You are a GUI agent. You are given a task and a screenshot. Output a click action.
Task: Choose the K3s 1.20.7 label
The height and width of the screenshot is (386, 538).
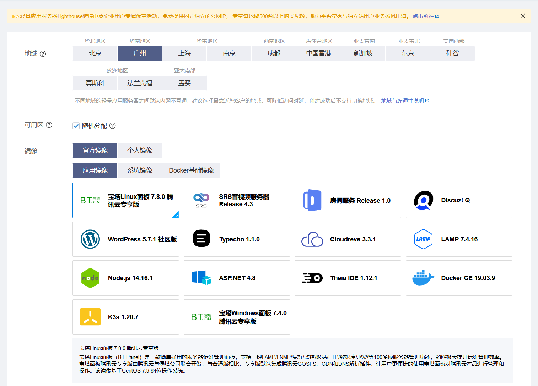coord(123,317)
